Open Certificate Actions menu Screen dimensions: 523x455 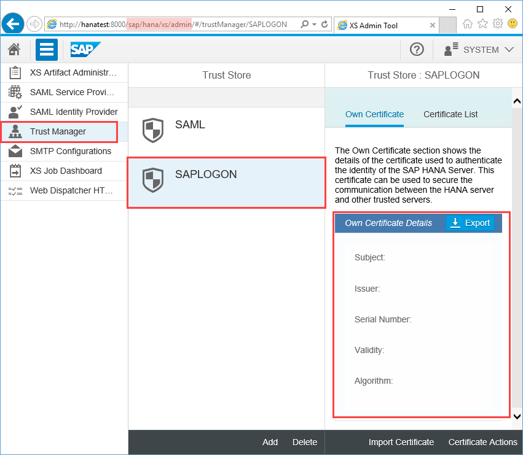(482, 442)
